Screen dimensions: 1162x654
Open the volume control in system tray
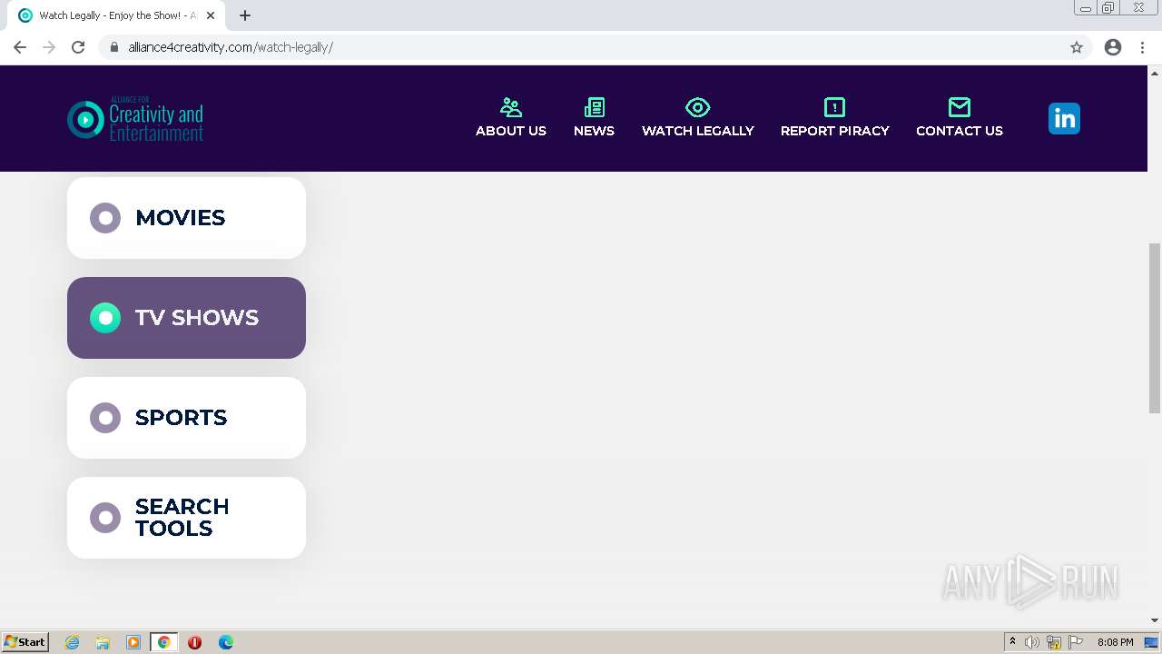click(x=1032, y=642)
